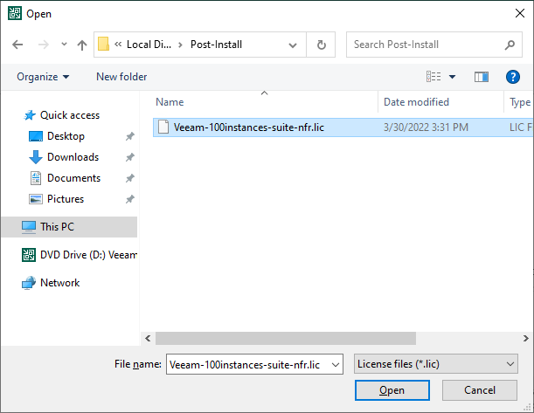Click the pin icon next to Documents
This screenshot has height=413, width=534.
129,178
